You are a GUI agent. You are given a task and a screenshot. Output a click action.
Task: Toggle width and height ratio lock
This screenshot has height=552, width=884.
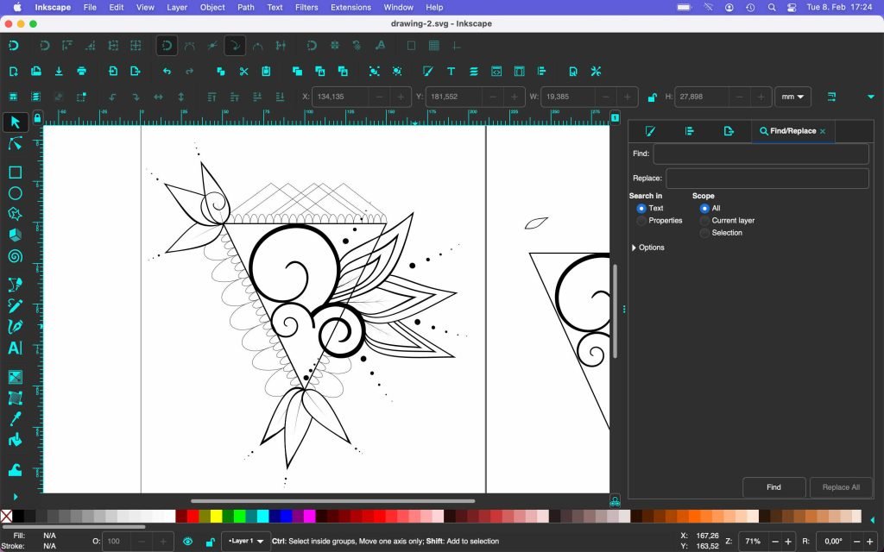click(x=653, y=97)
